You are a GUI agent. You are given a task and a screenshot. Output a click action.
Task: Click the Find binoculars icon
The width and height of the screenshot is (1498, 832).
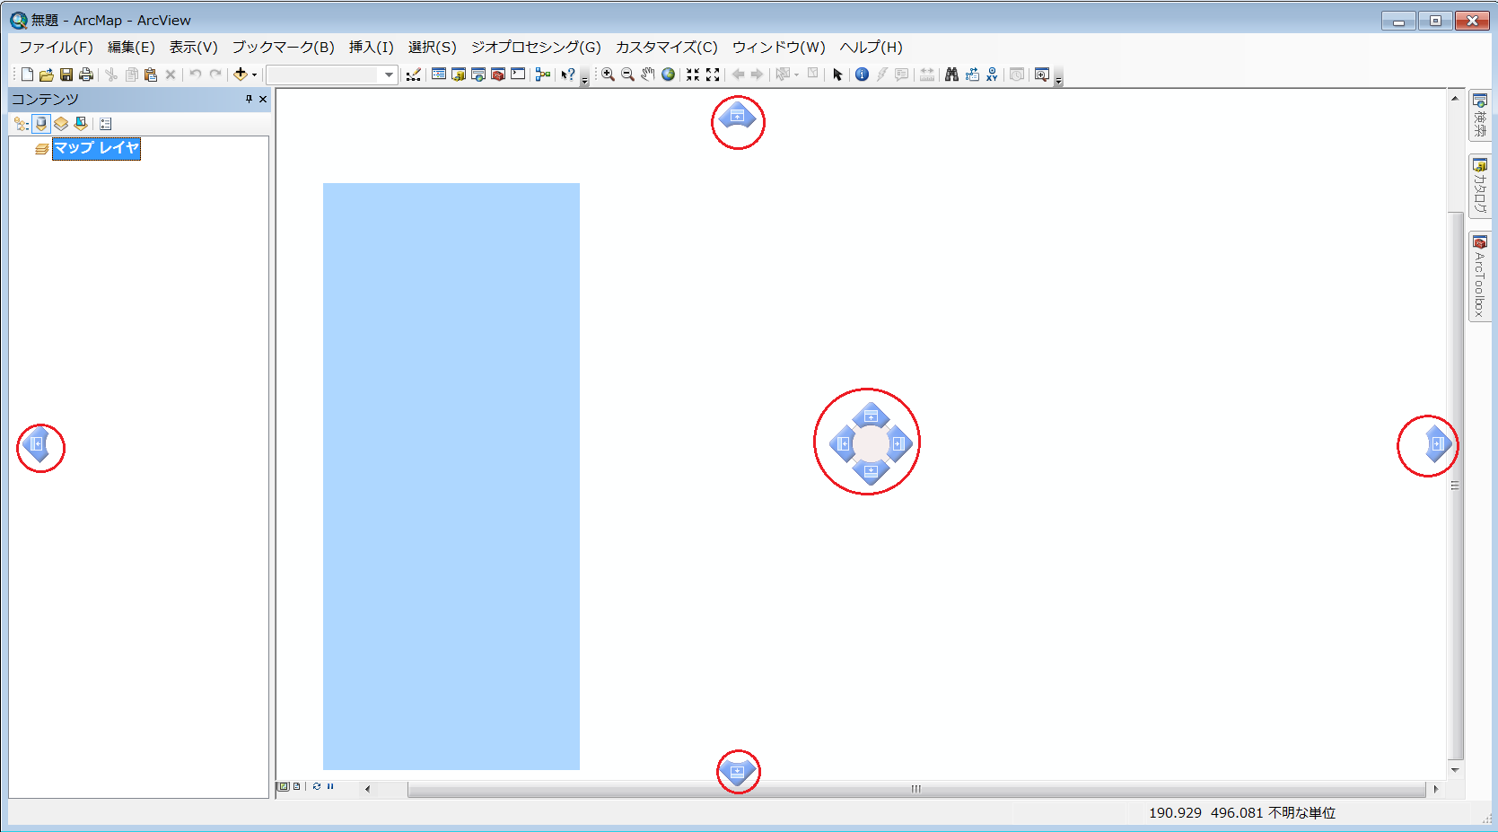(x=951, y=74)
